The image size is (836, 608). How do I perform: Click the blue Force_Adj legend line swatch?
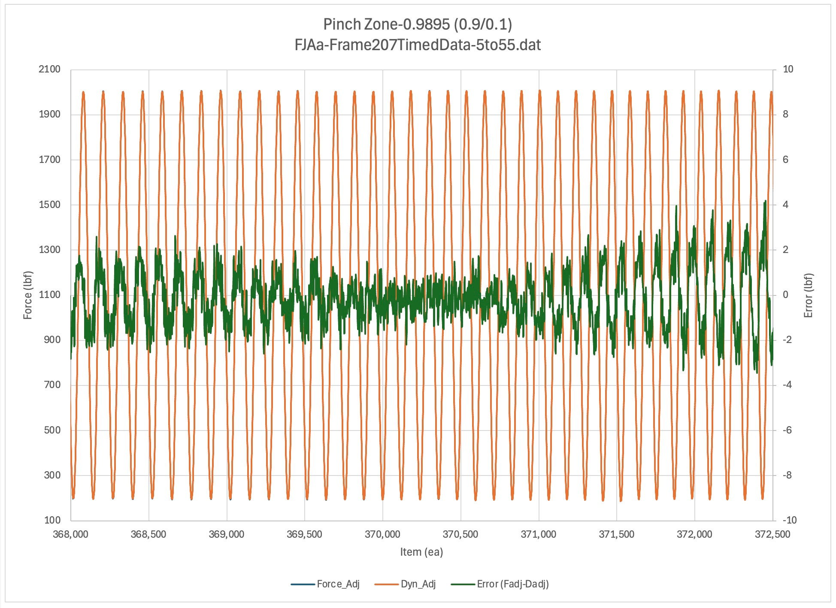pos(303,584)
